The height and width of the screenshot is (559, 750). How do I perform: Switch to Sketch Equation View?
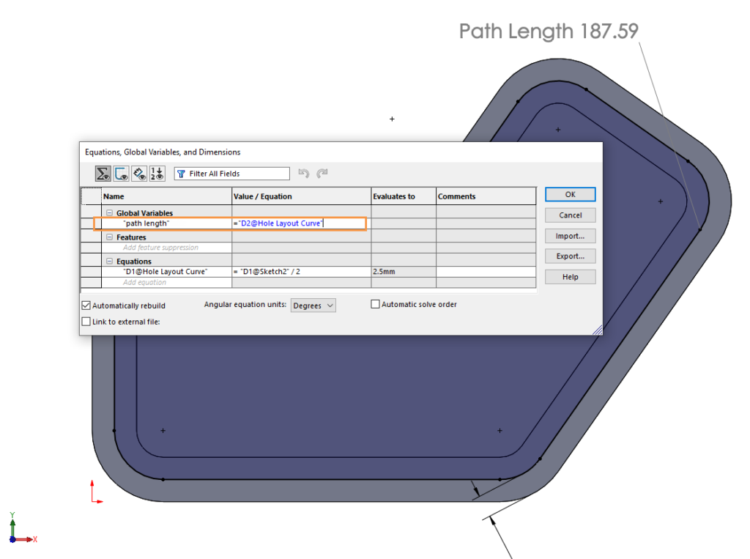[x=121, y=174]
